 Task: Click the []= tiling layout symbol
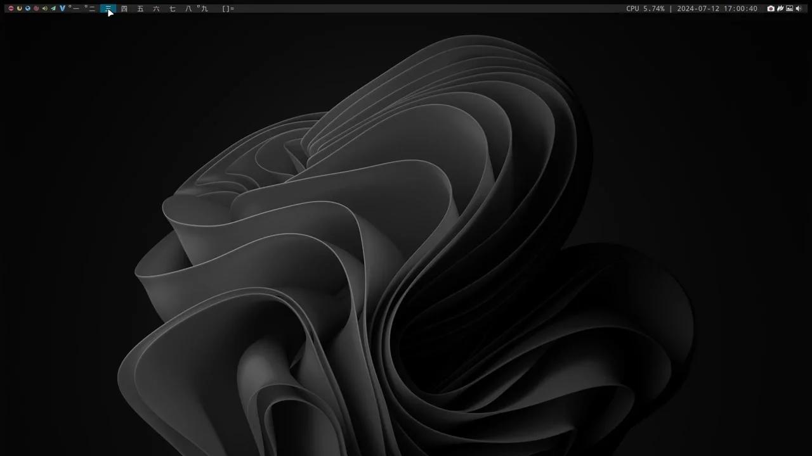pos(228,9)
